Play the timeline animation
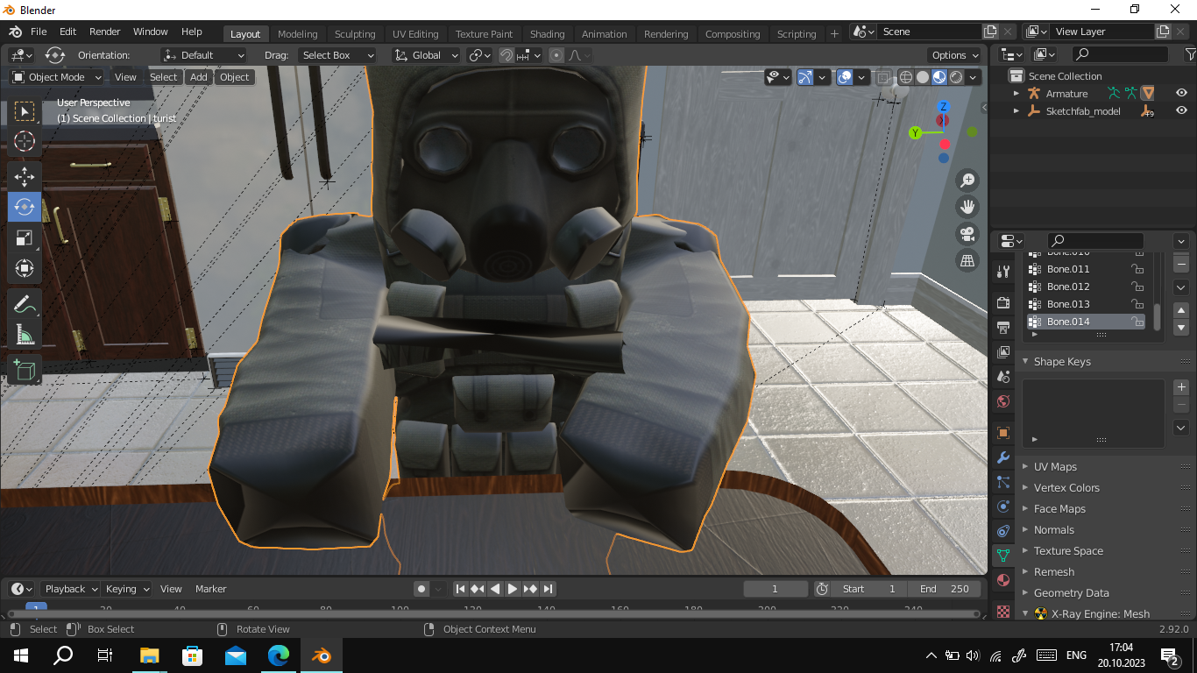Screen dimensions: 1197x673 pos(513,589)
